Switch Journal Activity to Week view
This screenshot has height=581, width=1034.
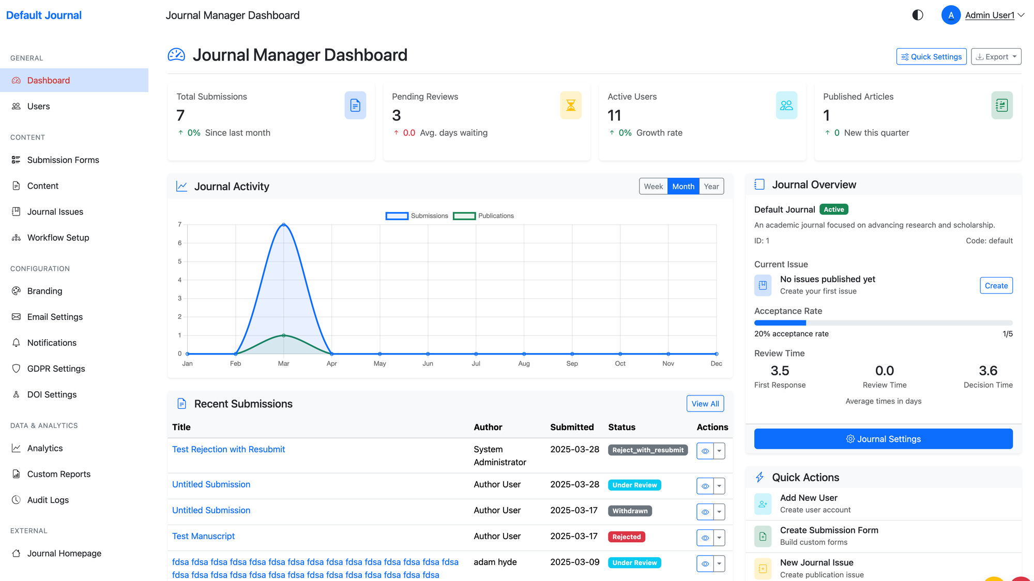tap(653, 187)
